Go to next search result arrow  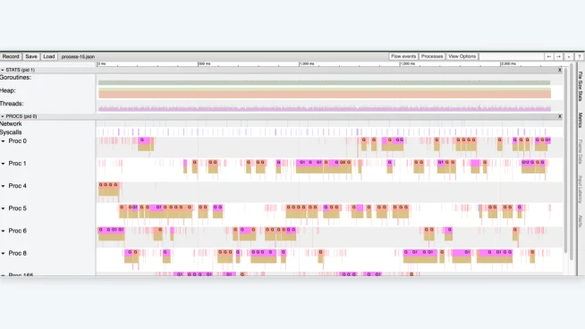tap(558, 56)
